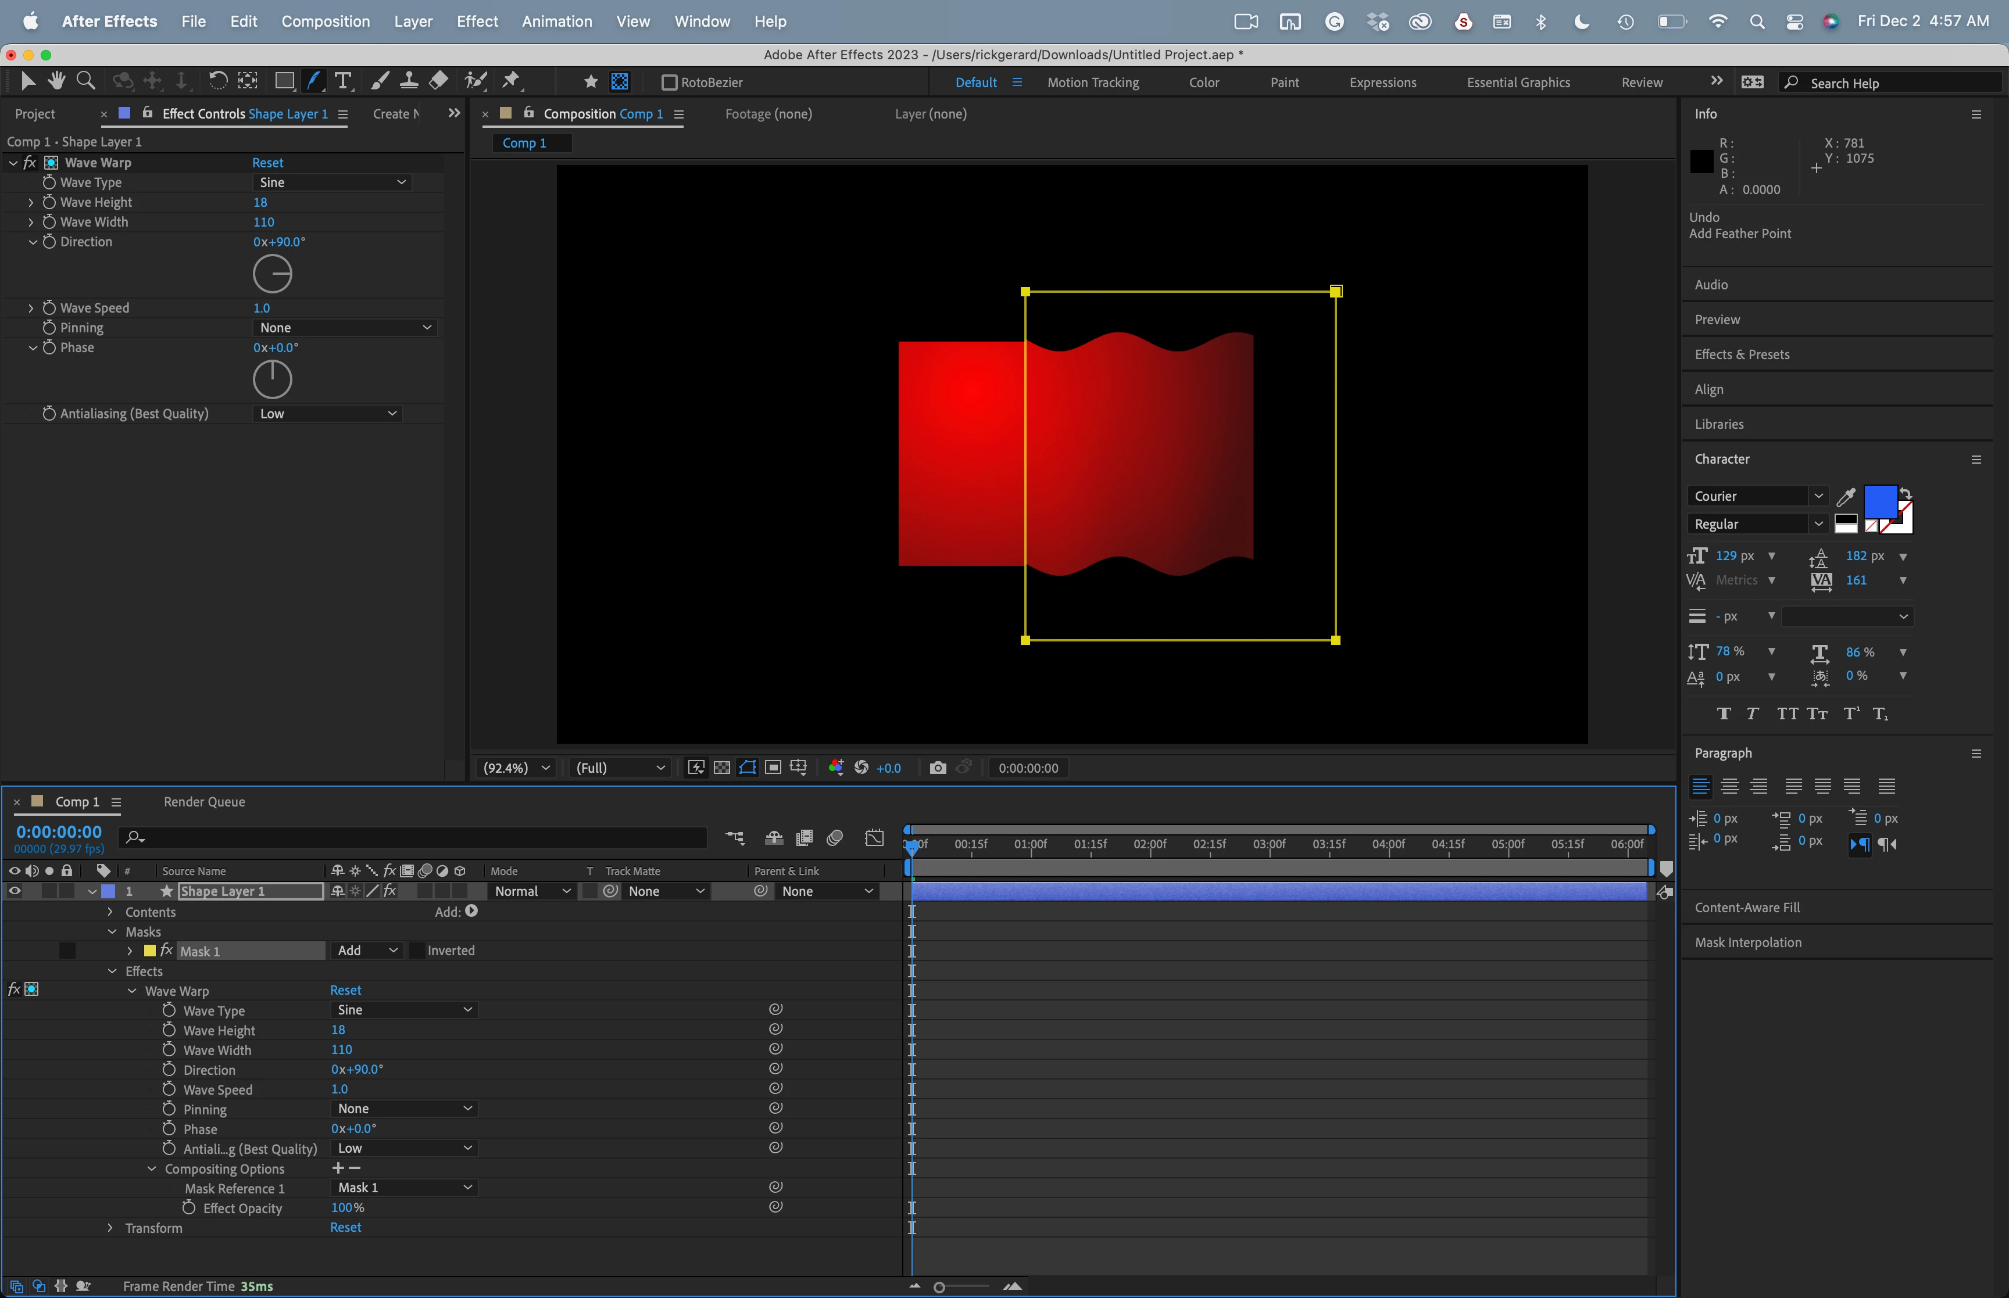Check the Inverted box for Mask 1
This screenshot has height=1298, width=2009.
417,951
